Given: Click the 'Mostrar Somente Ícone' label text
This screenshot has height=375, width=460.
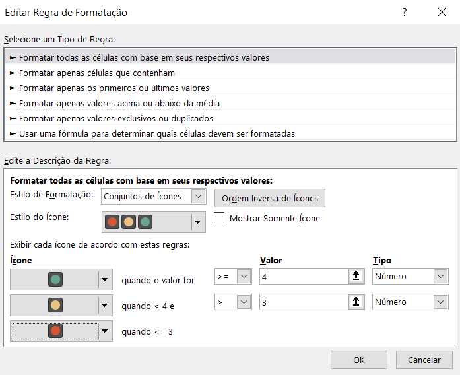Looking at the screenshot, I should 275,218.
